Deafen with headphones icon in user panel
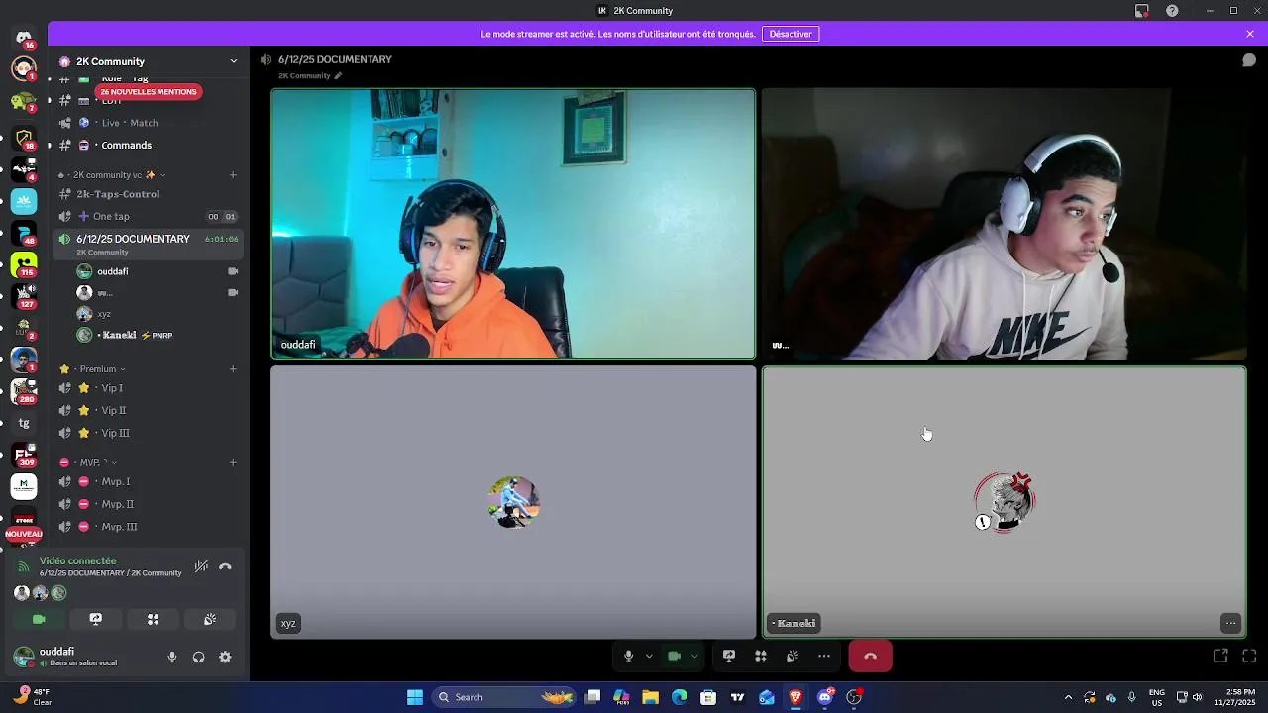This screenshot has width=1268, height=713. point(198,657)
